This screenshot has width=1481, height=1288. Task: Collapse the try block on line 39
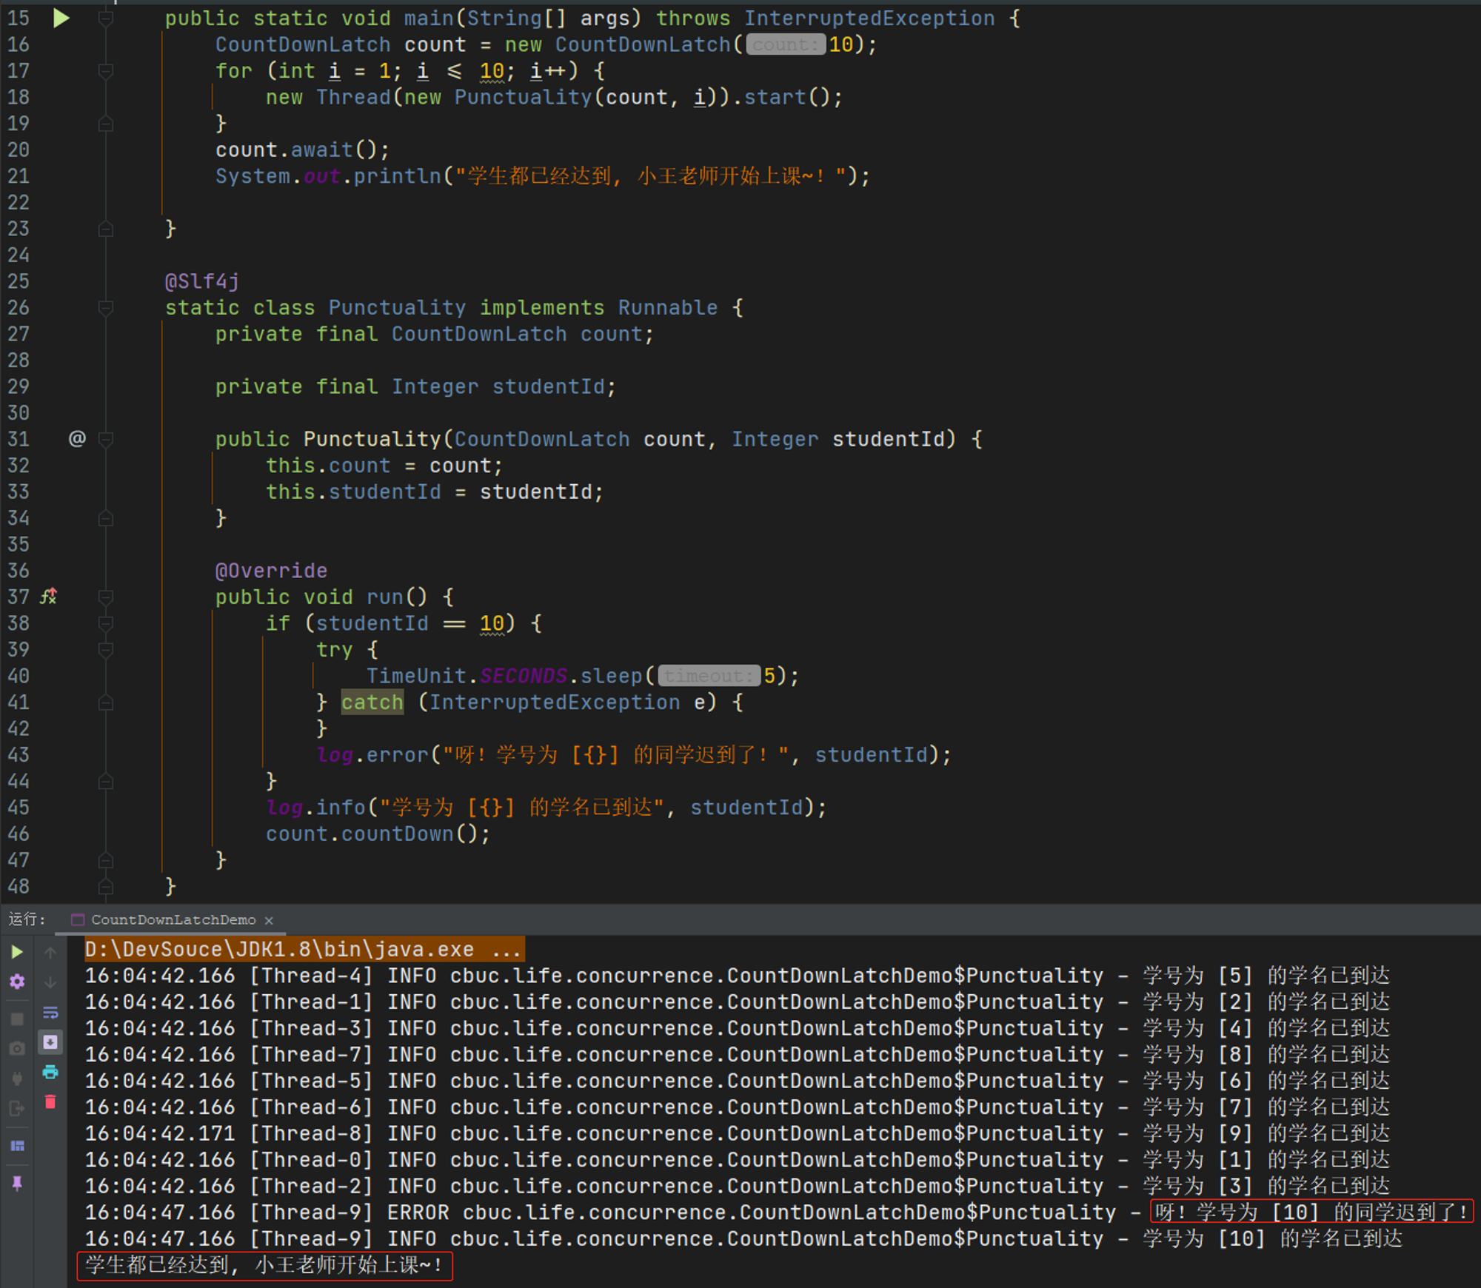point(106,650)
